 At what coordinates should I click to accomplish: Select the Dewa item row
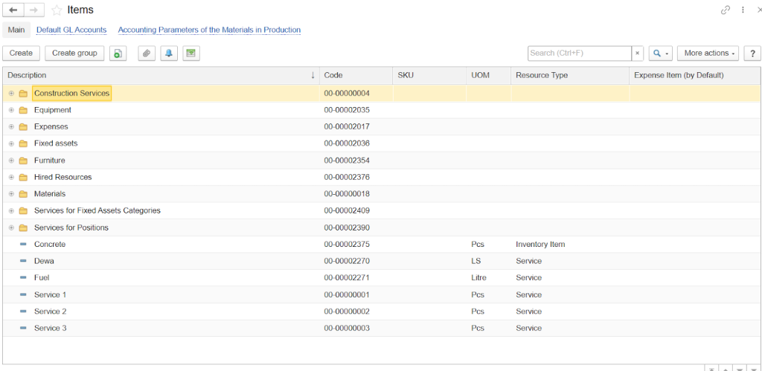382,261
